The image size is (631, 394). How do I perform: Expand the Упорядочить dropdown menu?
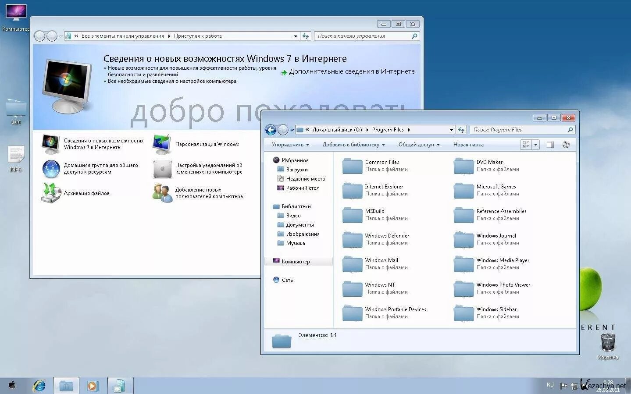[x=290, y=145]
